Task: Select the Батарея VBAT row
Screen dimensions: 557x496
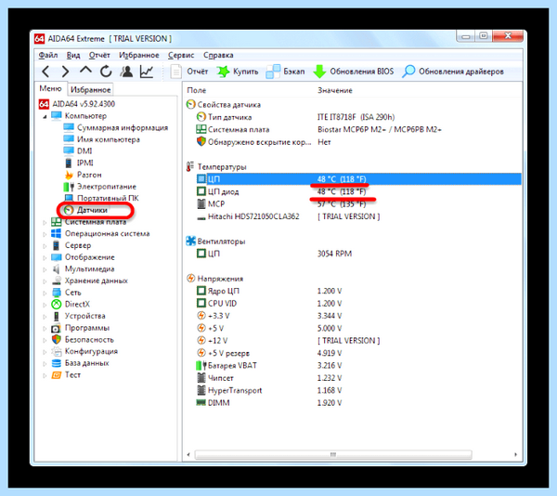Action: [x=354, y=365]
